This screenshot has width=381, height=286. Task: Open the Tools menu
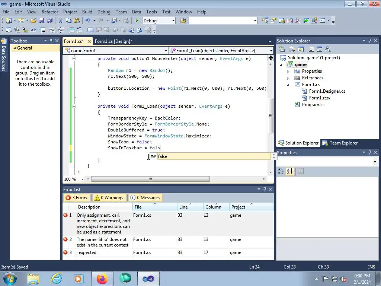152,12
